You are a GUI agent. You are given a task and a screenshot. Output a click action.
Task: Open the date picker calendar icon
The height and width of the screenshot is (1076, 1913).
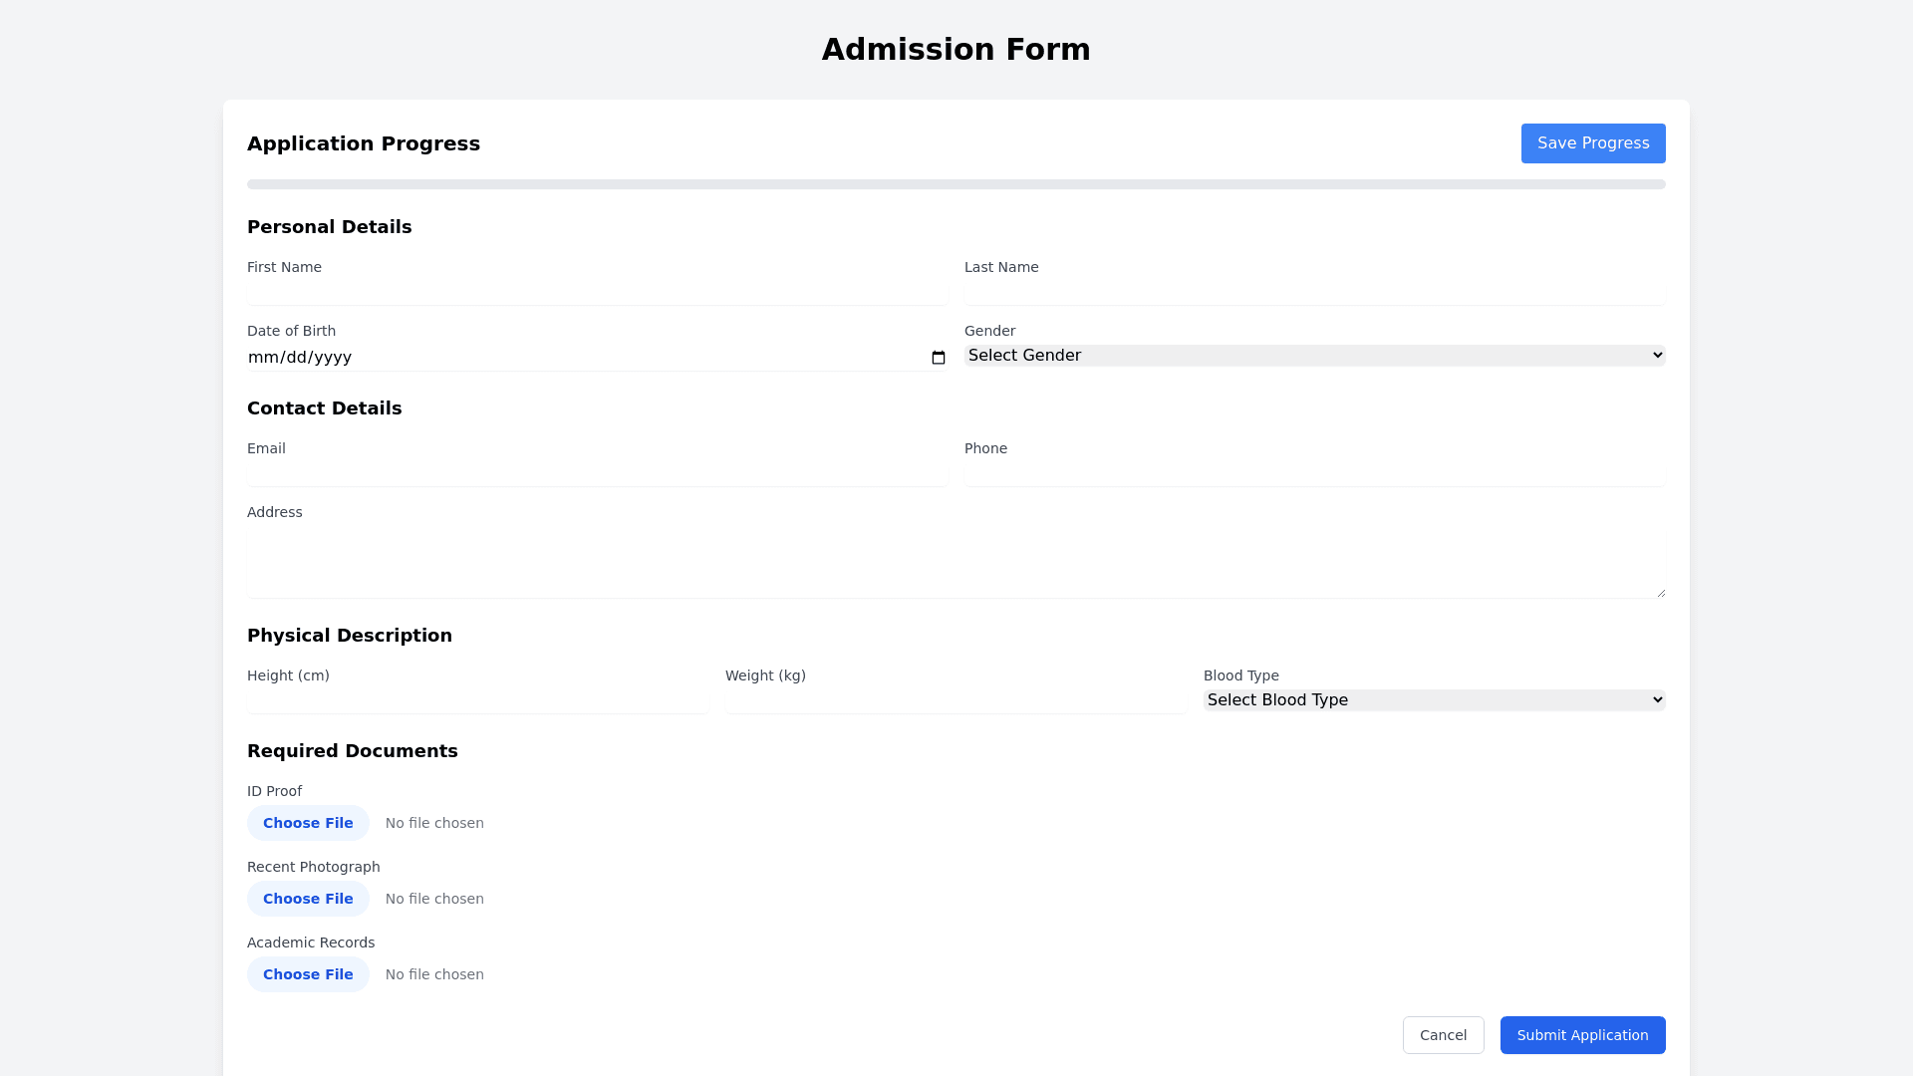coord(938,358)
